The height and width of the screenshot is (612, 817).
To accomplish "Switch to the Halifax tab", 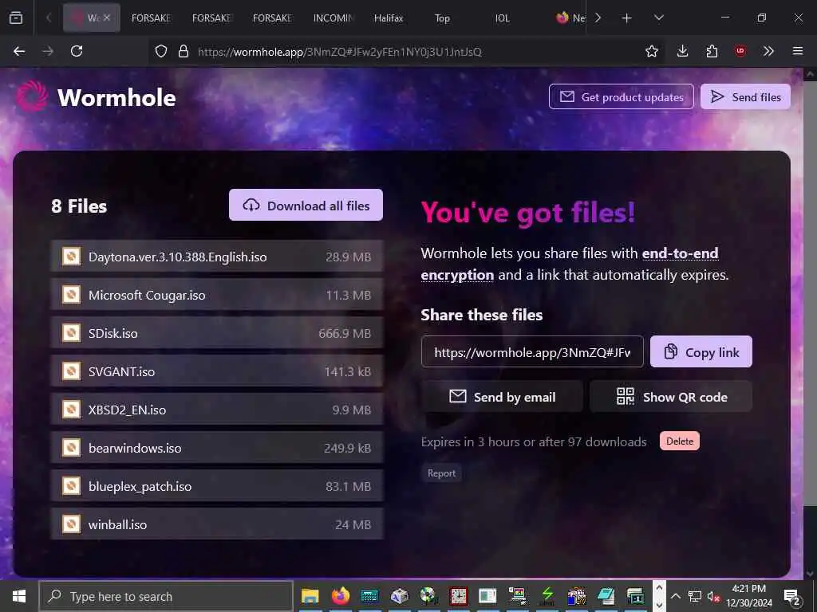I will [x=389, y=18].
